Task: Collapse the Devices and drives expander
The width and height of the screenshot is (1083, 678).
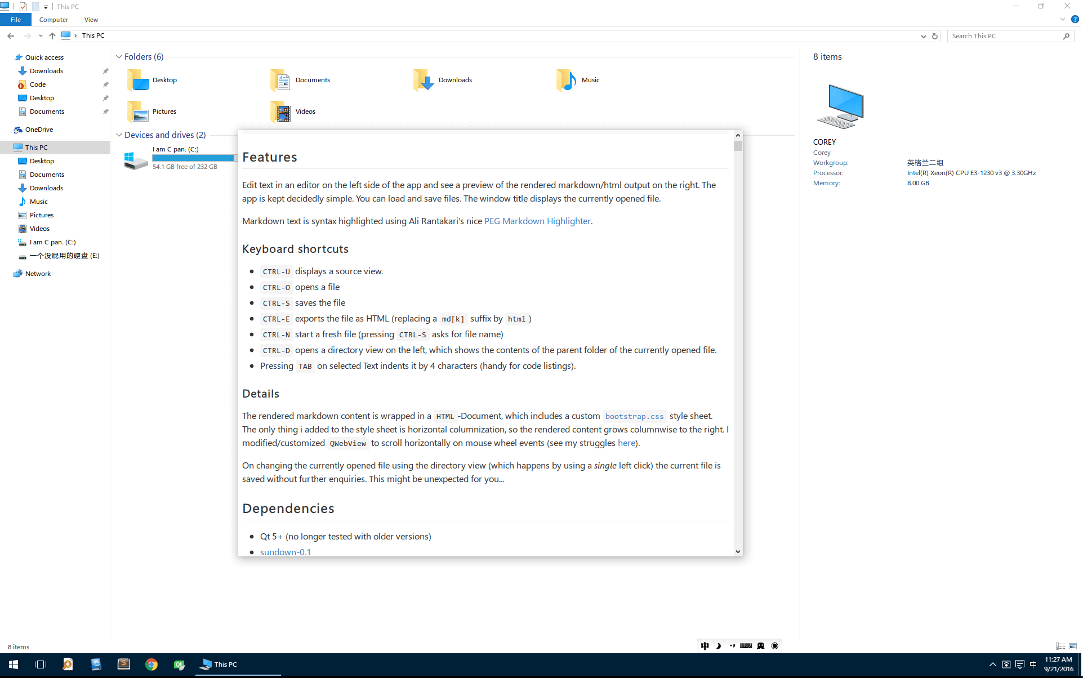Action: pos(119,135)
